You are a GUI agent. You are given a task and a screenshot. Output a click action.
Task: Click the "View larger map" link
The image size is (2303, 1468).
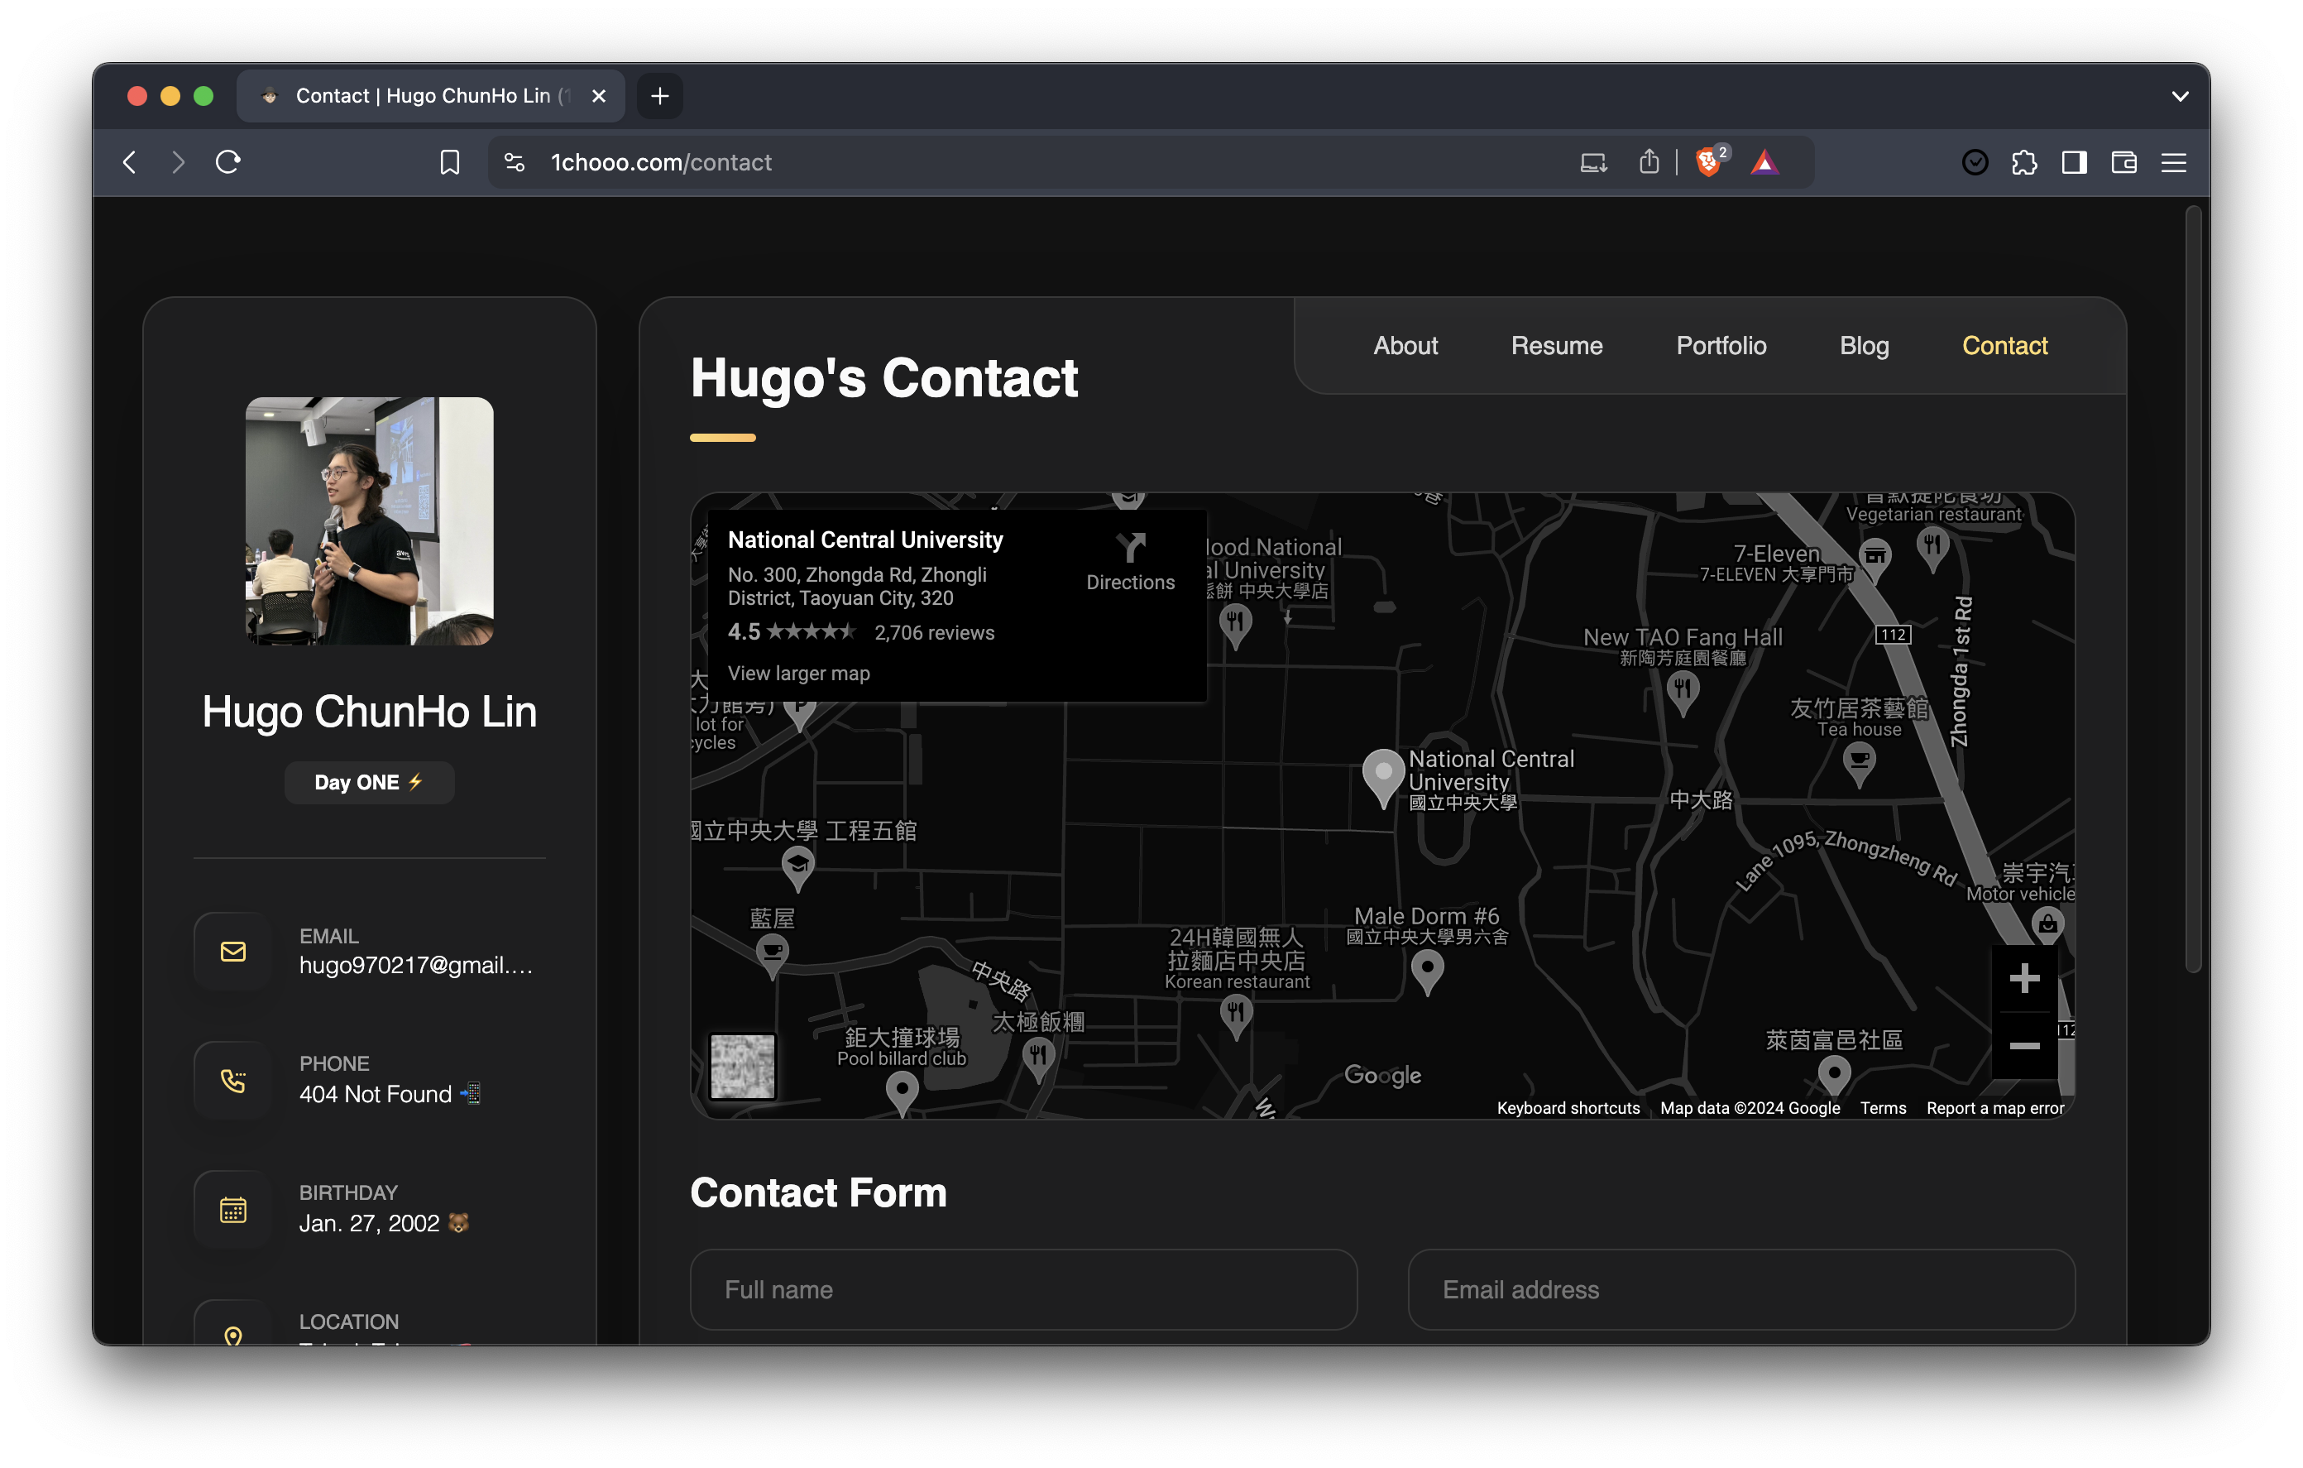pyautogui.click(x=797, y=673)
